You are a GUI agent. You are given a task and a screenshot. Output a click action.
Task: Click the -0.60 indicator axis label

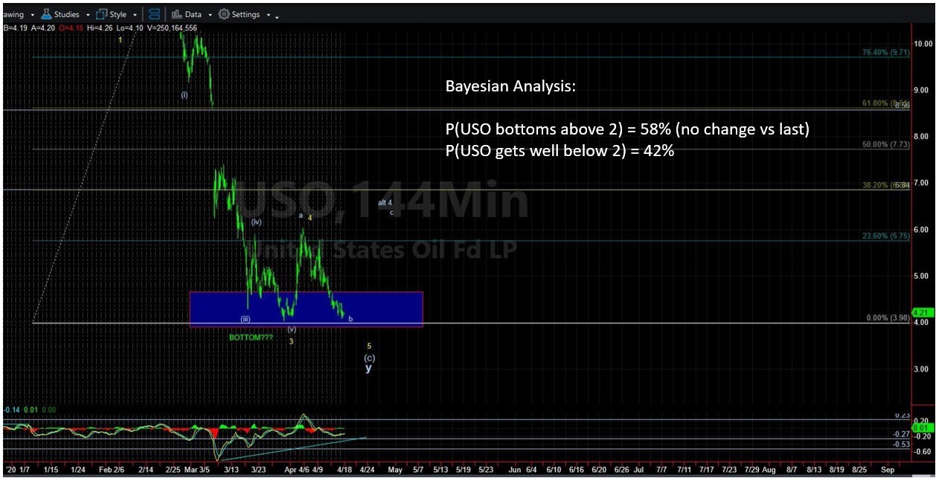(x=921, y=450)
